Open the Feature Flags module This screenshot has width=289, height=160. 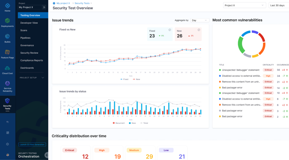(7, 54)
